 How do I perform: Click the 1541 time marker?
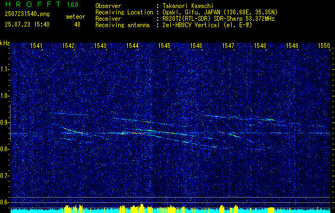[x=36, y=45]
